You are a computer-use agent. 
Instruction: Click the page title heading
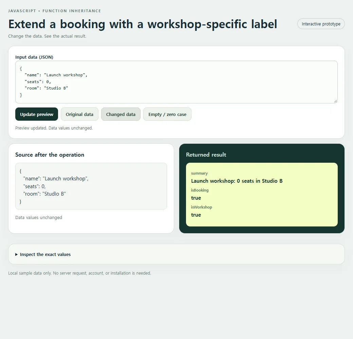click(143, 24)
